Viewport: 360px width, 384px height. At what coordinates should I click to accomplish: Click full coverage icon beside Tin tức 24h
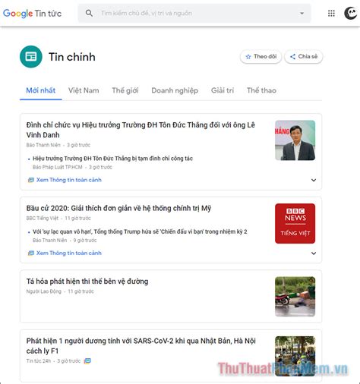(87, 361)
